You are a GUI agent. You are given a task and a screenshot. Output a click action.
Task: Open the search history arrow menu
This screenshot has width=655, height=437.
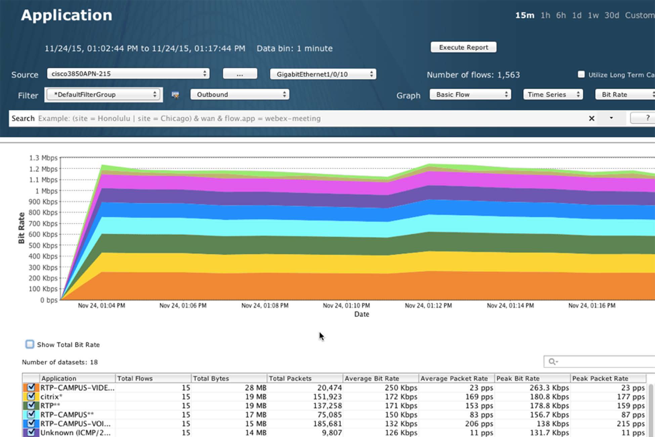tap(611, 118)
